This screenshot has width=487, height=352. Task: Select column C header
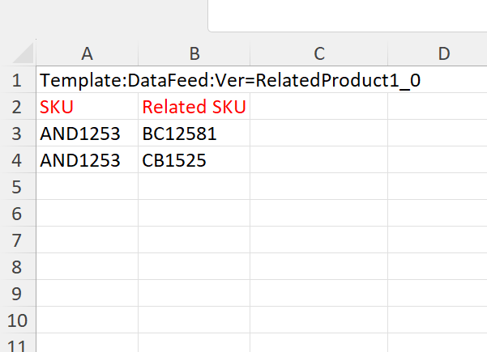coord(319,53)
